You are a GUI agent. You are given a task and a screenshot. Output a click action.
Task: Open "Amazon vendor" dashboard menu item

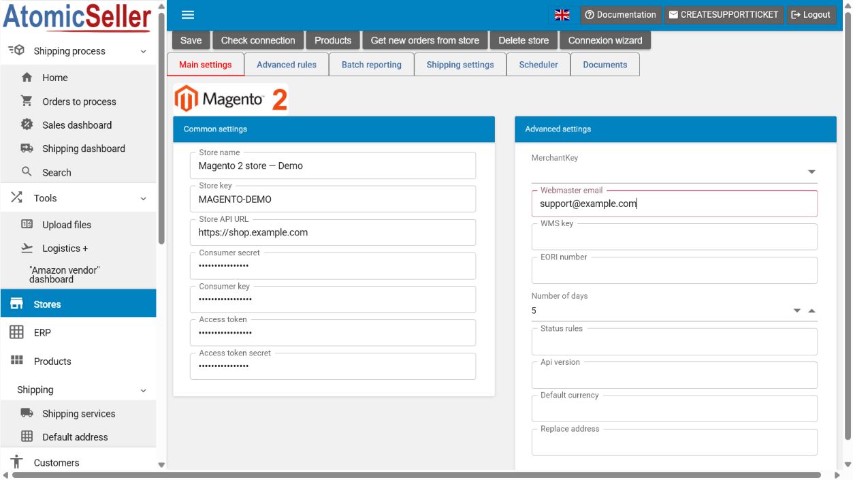tap(65, 274)
